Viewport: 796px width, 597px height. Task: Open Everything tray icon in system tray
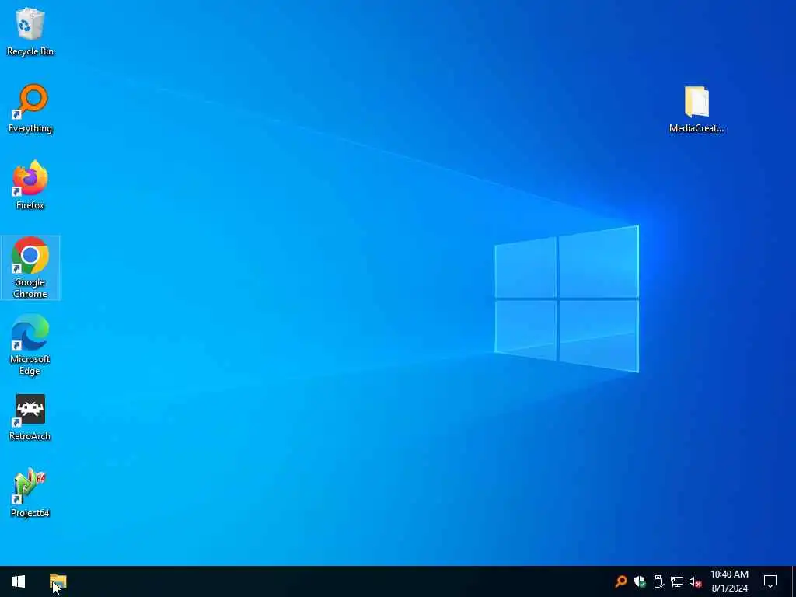click(x=620, y=581)
